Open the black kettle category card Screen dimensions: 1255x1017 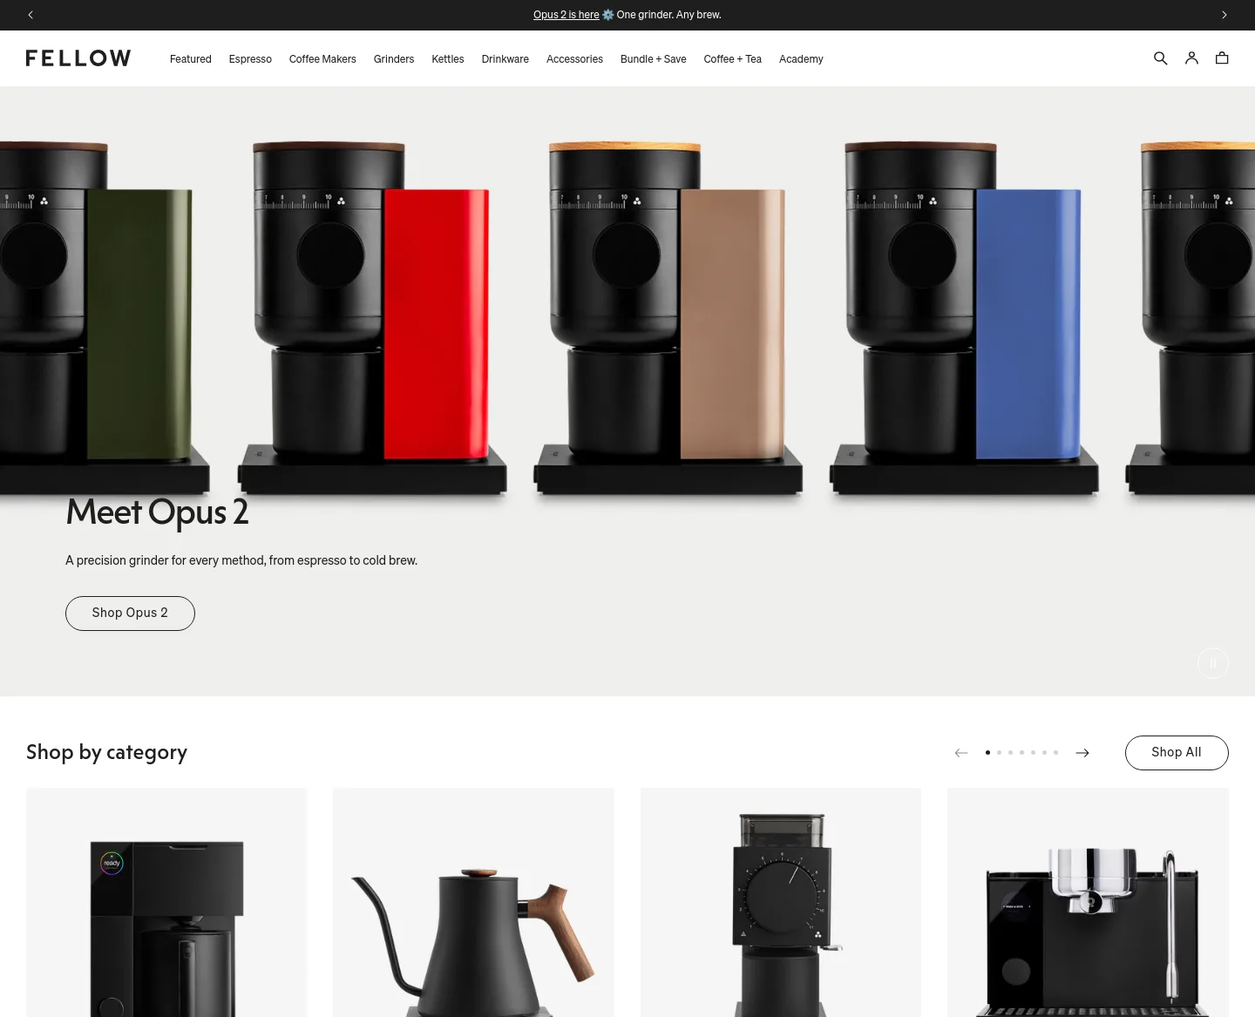(x=473, y=902)
